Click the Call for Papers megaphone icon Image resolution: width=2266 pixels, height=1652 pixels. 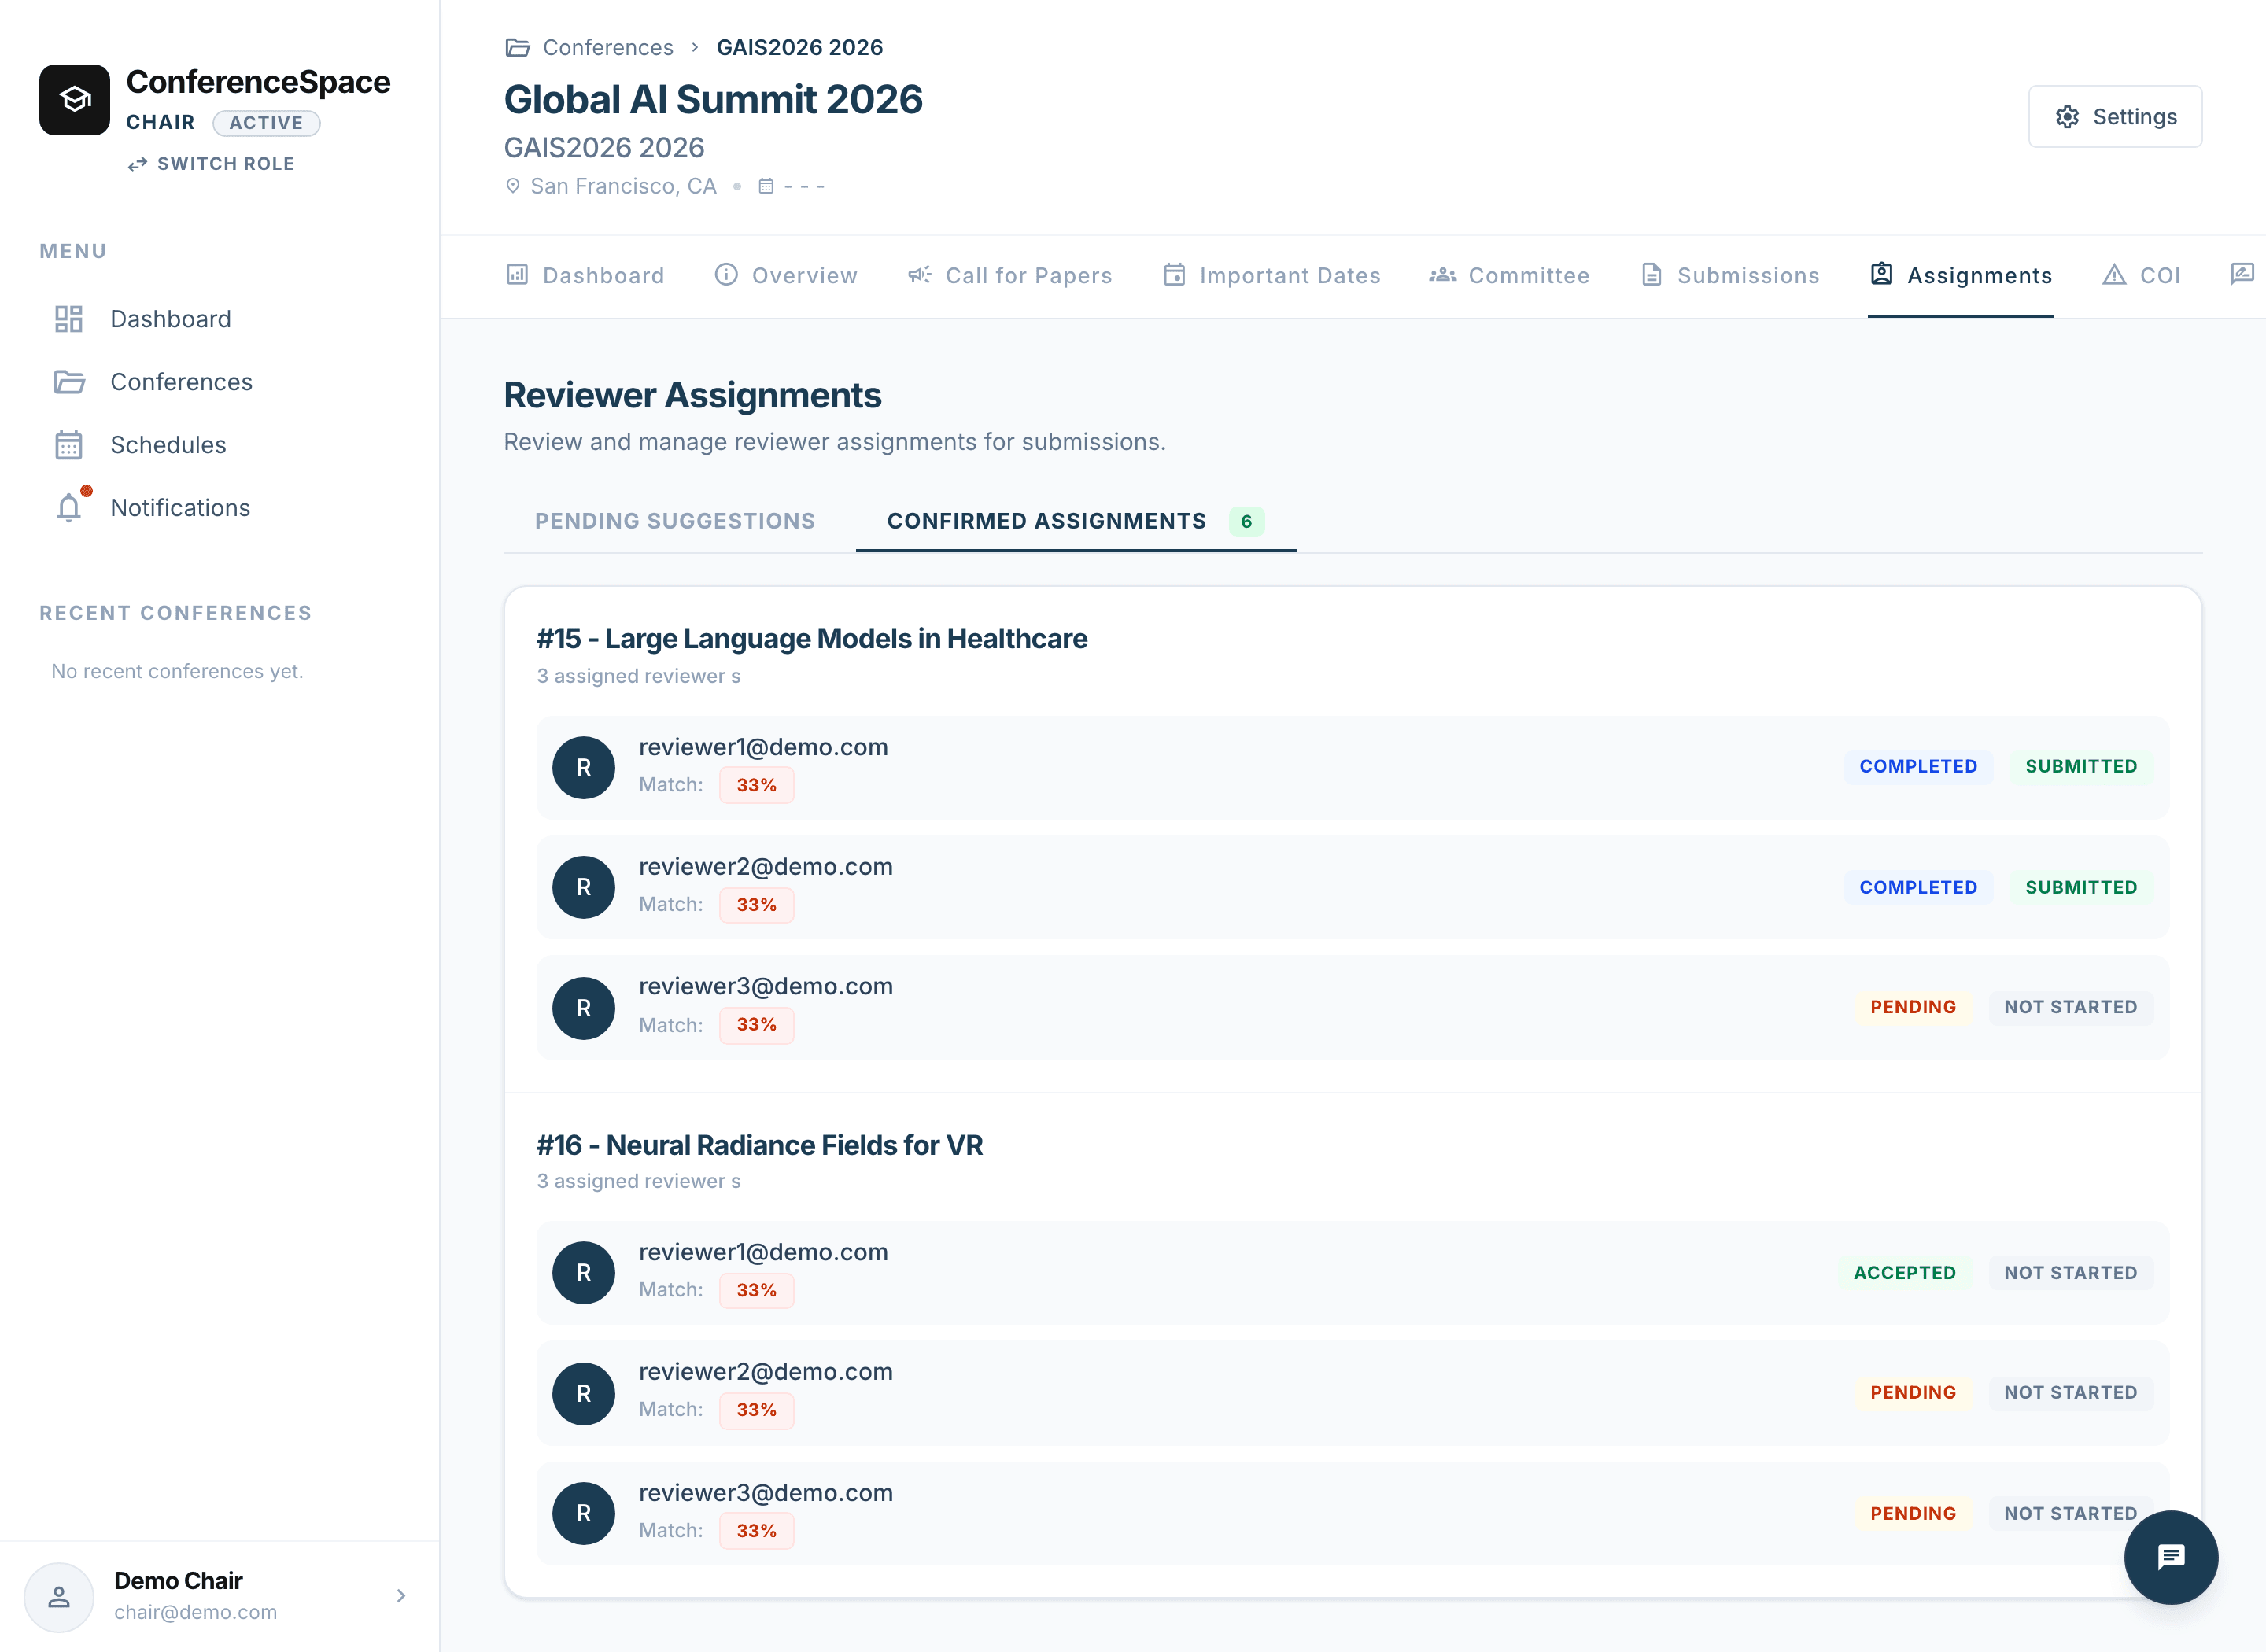pyautogui.click(x=920, y=275)
